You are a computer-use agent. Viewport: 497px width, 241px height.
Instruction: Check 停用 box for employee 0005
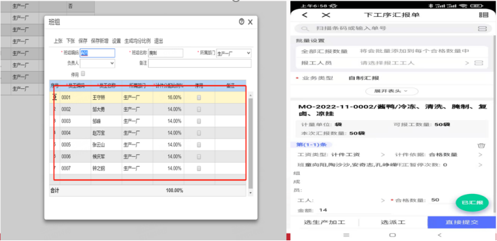(199, 145)
